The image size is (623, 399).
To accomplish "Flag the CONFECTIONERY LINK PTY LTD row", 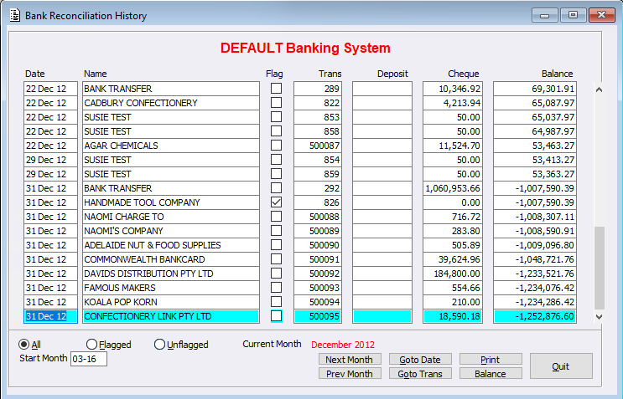I will [276, 316].
